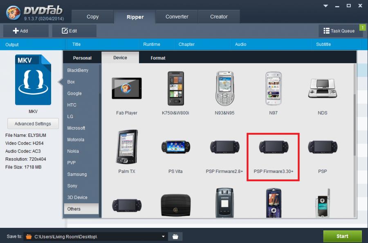Click the 'Video Codec: H264' text
The width and height of the screenshot is (368, 243).
25,143
